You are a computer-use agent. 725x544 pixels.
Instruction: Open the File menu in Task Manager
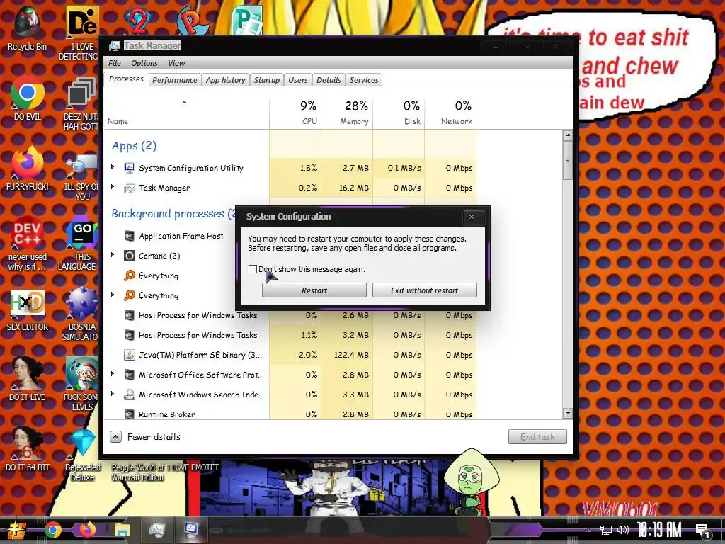click(x=115, y=63)
